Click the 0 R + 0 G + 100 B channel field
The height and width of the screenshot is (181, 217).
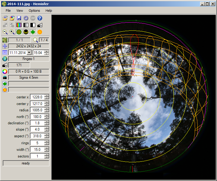pos(29,71)
